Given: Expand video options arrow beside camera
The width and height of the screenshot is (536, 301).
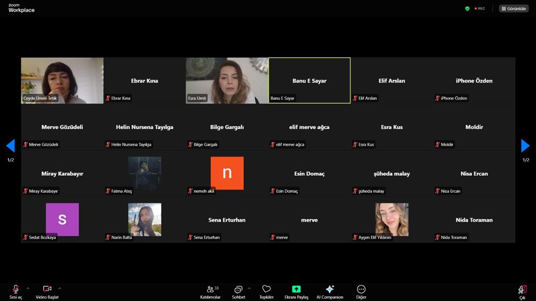Looking at the screenshot, I should click(59, 288).
